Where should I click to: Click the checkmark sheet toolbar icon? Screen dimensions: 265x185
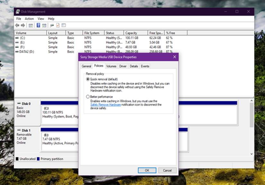pyautogui.click(x=58, y=25)
